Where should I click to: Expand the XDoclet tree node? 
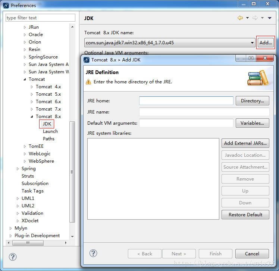18,221
